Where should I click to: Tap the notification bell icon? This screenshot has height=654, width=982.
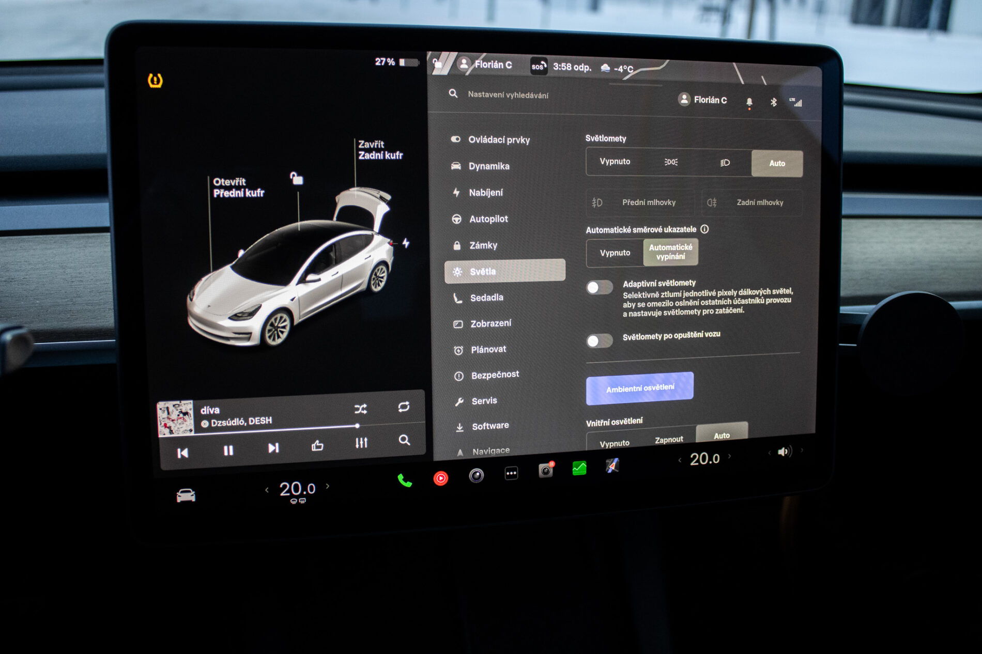click(x=749, y=102)
